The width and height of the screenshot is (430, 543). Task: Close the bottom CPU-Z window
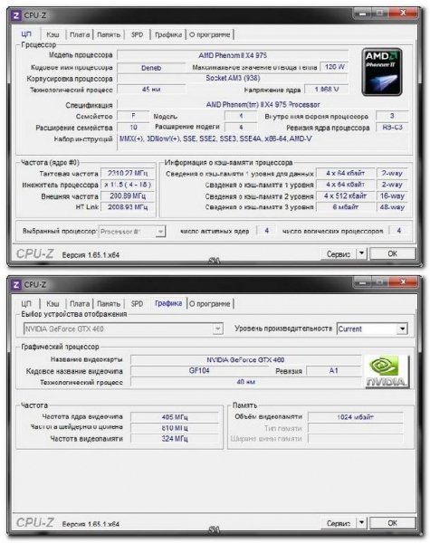[403, 282]
